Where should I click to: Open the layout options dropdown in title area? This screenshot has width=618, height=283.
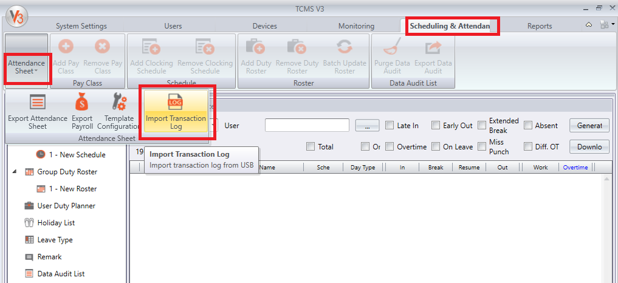coord(607,25)
